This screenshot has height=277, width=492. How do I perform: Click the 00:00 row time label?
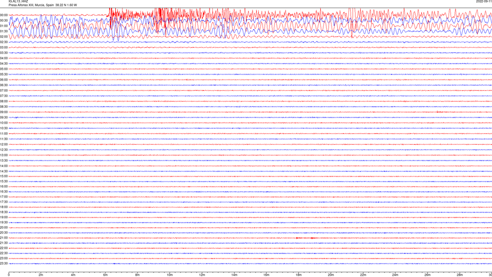(4, 15)
